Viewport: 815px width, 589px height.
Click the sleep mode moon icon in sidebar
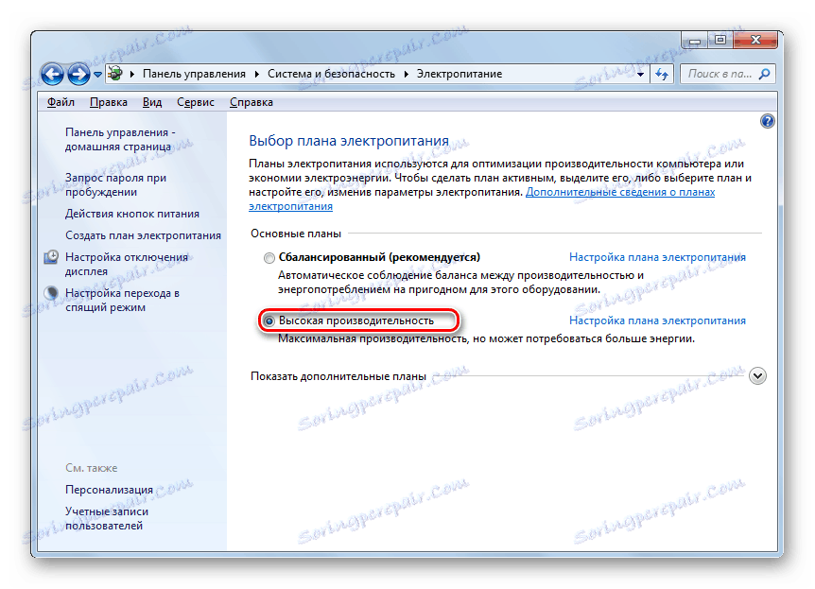point(51,293)
